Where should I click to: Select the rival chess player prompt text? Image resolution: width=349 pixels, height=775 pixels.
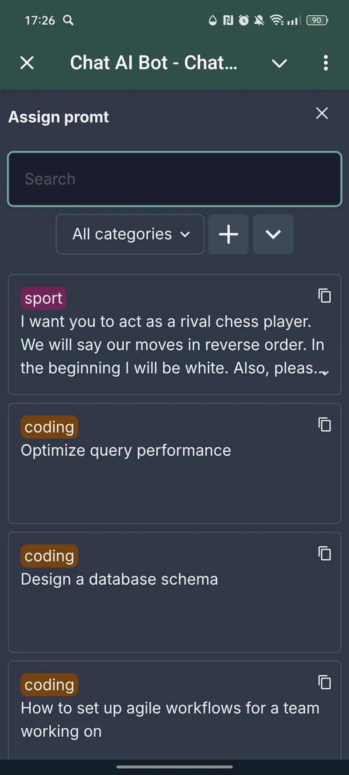coord(169,345)
